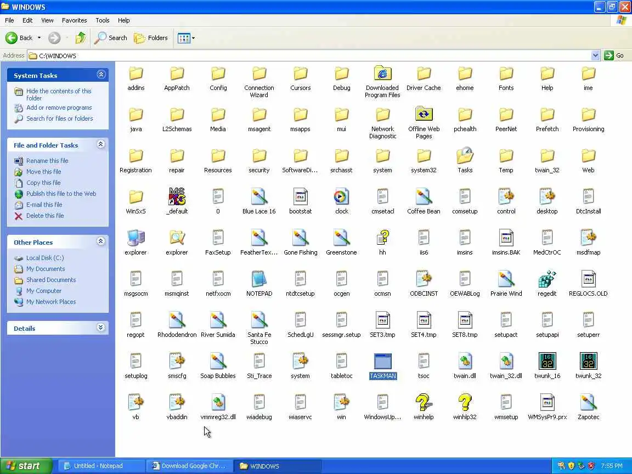The width and height of the screenshot is (632, 474).
Task: Open the address bar dropdown
Action: [x=595, y=55]
